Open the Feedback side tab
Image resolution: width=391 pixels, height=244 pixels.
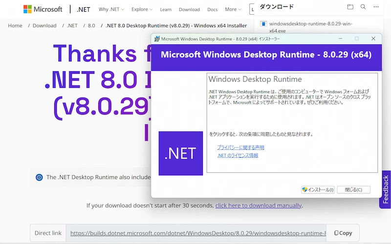(386, 190)
